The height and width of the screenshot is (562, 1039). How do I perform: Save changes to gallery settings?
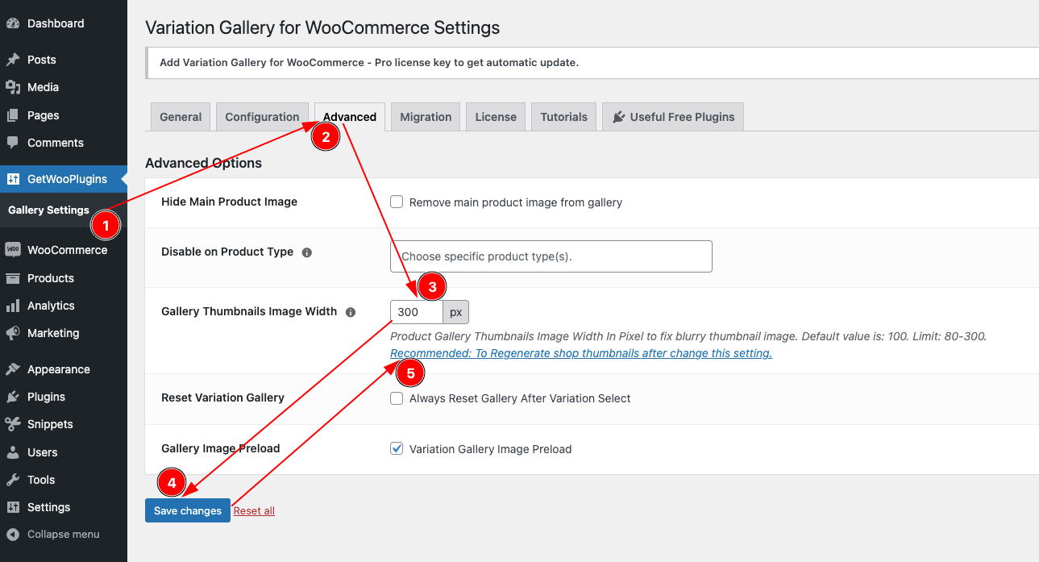pos(188,510)
